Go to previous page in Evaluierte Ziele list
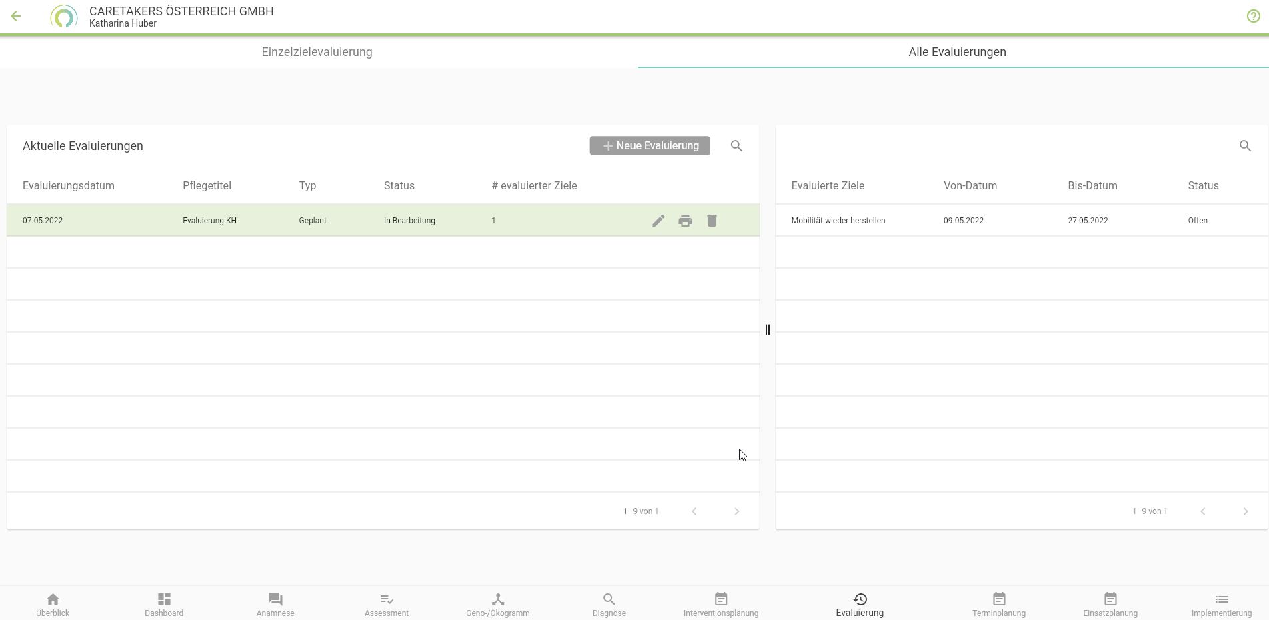The image size is (1269, 620). pos(1203,511)
